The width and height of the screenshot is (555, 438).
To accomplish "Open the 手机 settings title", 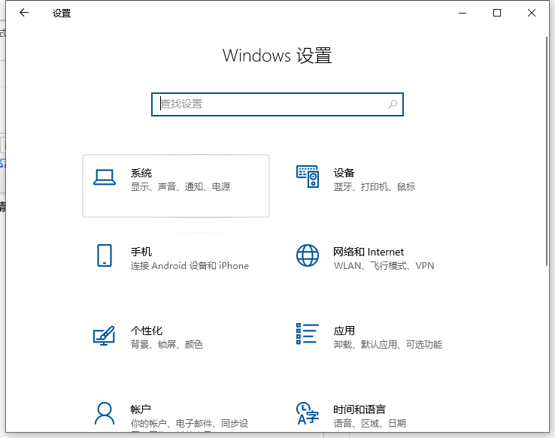I will click(141, 252).
